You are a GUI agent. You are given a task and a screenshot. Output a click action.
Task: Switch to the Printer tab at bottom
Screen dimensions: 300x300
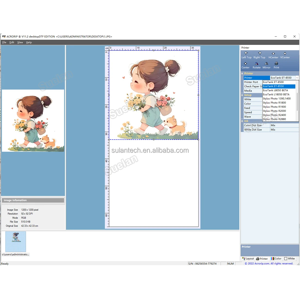point(262,259)
